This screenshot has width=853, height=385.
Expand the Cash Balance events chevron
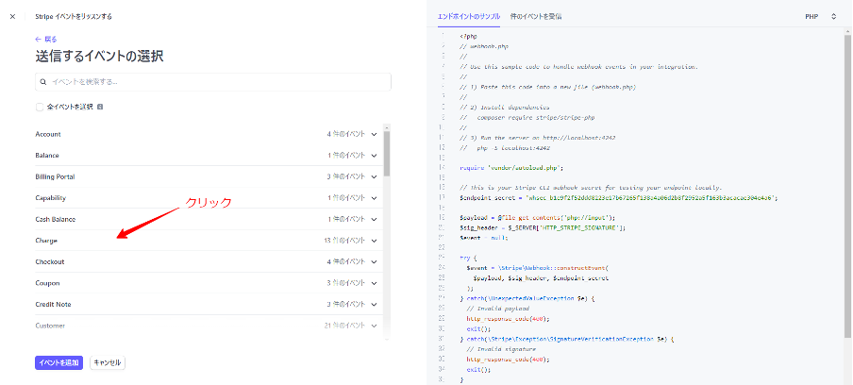(x=375, y=219)
